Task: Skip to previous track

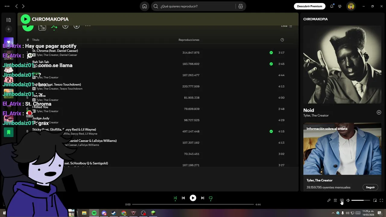Action: [183, 198]
